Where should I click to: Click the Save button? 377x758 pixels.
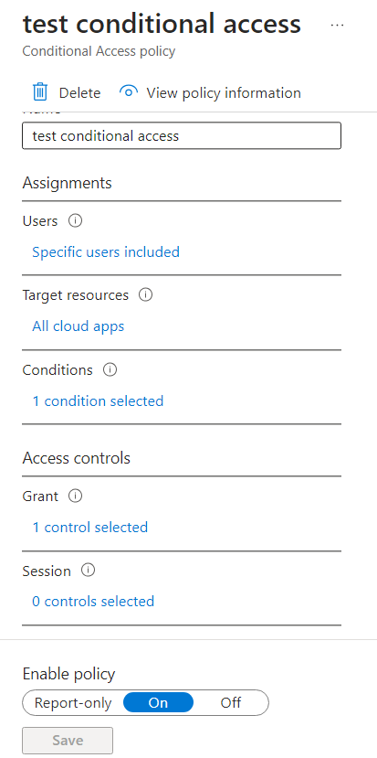tap(68, 740)
